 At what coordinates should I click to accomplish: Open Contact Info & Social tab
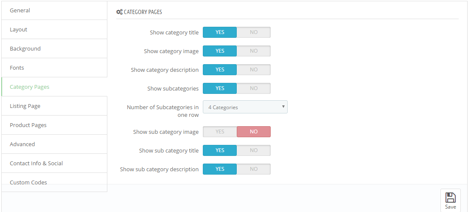coord(54,164)
